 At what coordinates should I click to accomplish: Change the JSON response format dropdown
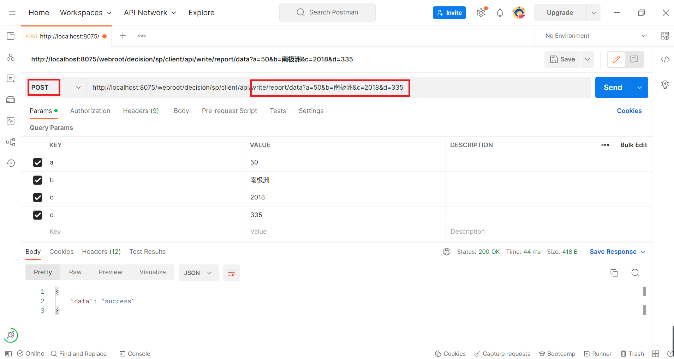[198, 273]
